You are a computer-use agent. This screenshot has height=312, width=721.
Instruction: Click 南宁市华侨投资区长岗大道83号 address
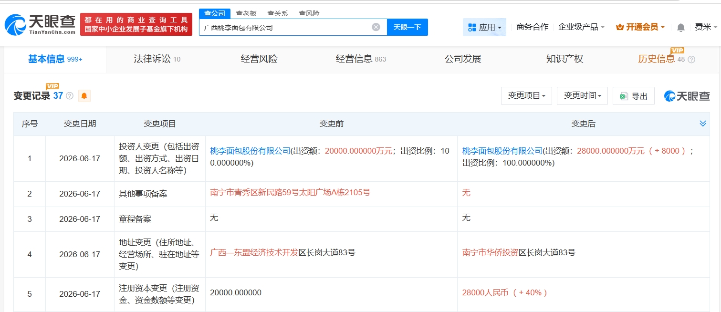coord(519,252)
